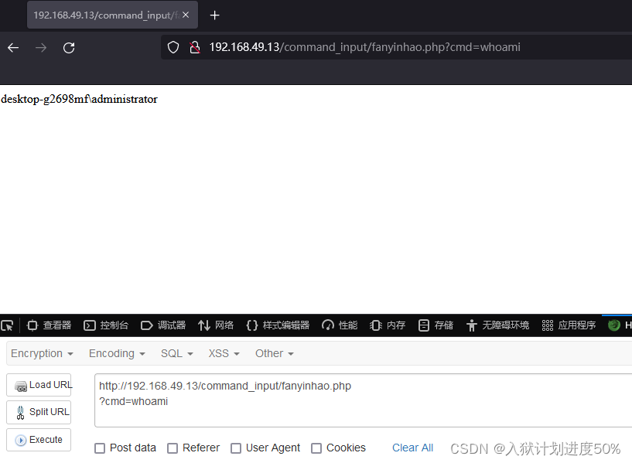
Task: Expand the Other dropdown menu
Action: tap(274, 353)
